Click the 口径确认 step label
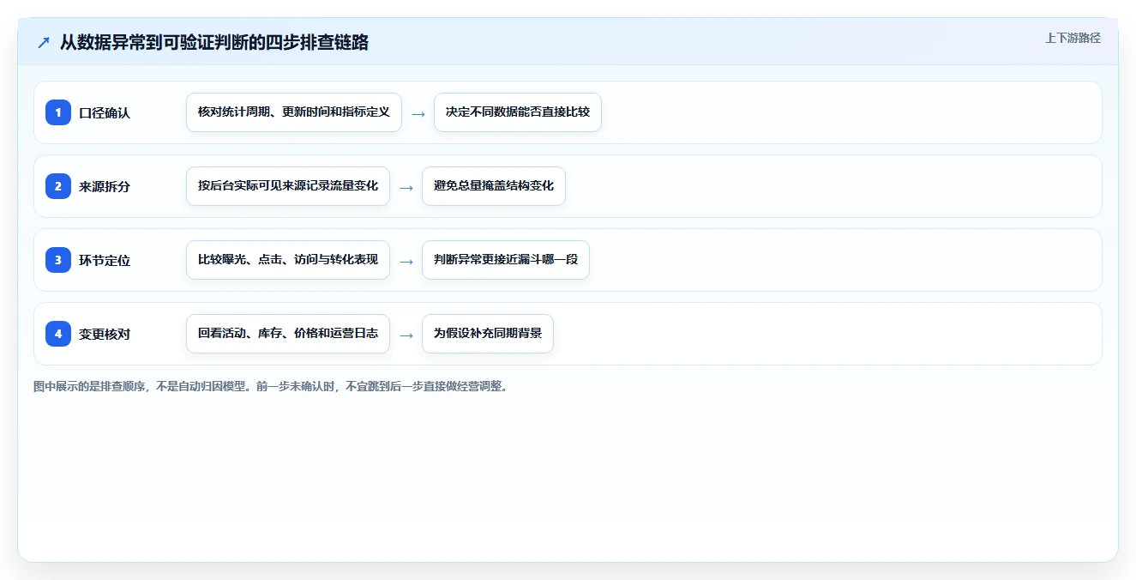The width and height of the screenshot is (1136, 580). 105,112
